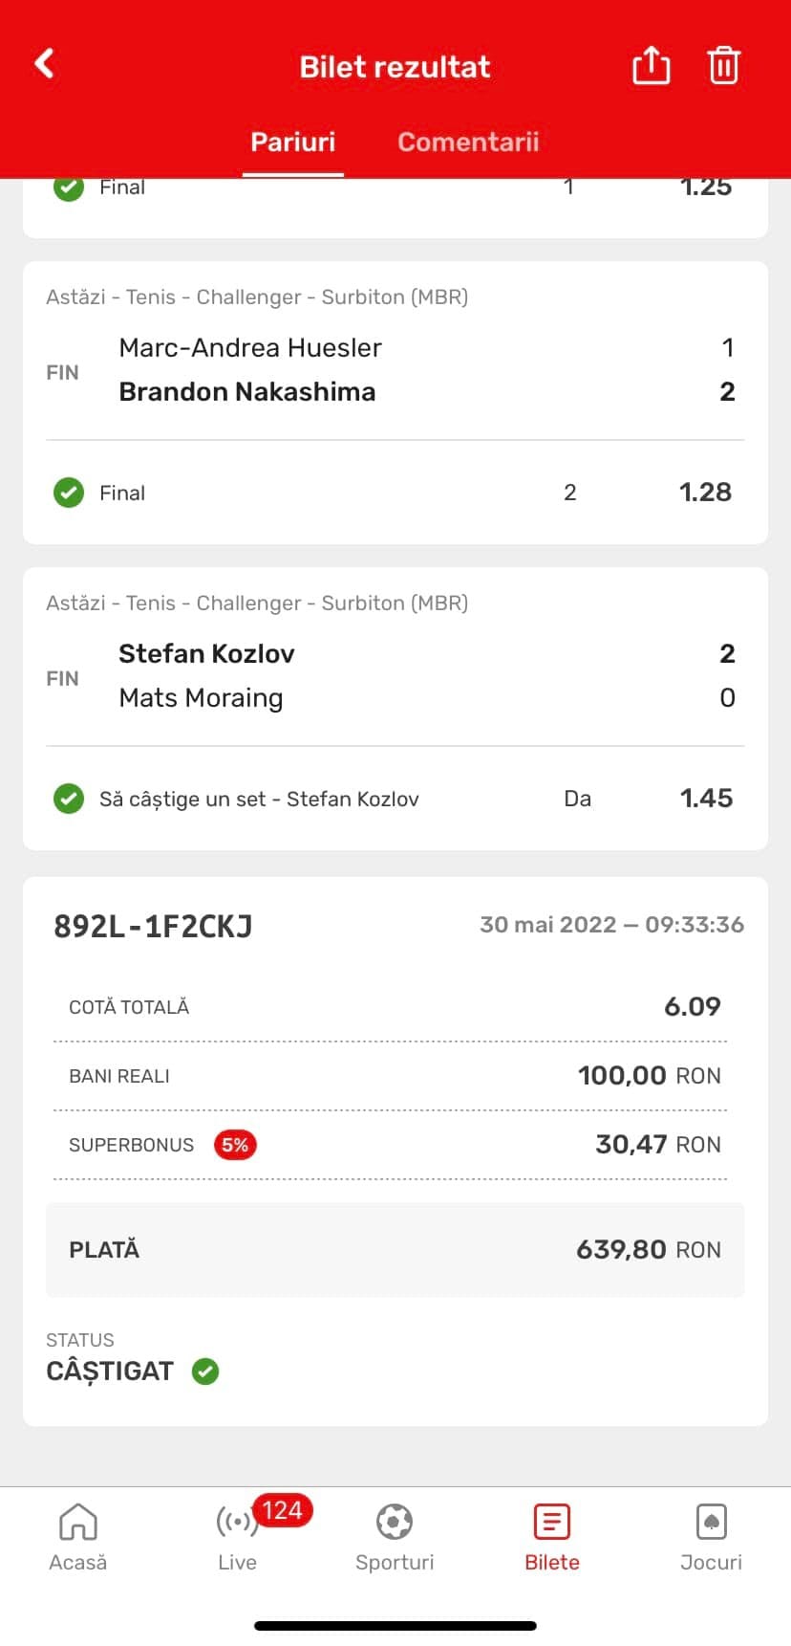791x1646 pixels.
Task: Tap the back arrow icon
Action: tap(44, 64)
